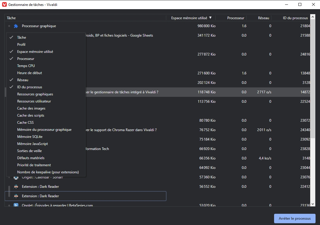Enable the Temps CPU column
Viewport: 320px width, 225px height.
click(x=46, y=66)
